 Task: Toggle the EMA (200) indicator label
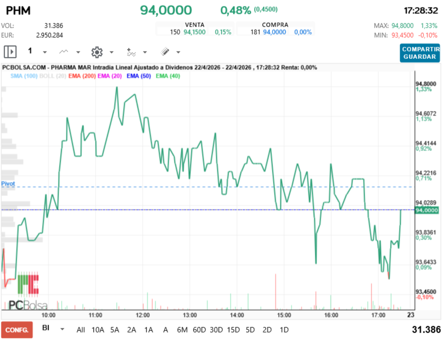tap(82, 76)
